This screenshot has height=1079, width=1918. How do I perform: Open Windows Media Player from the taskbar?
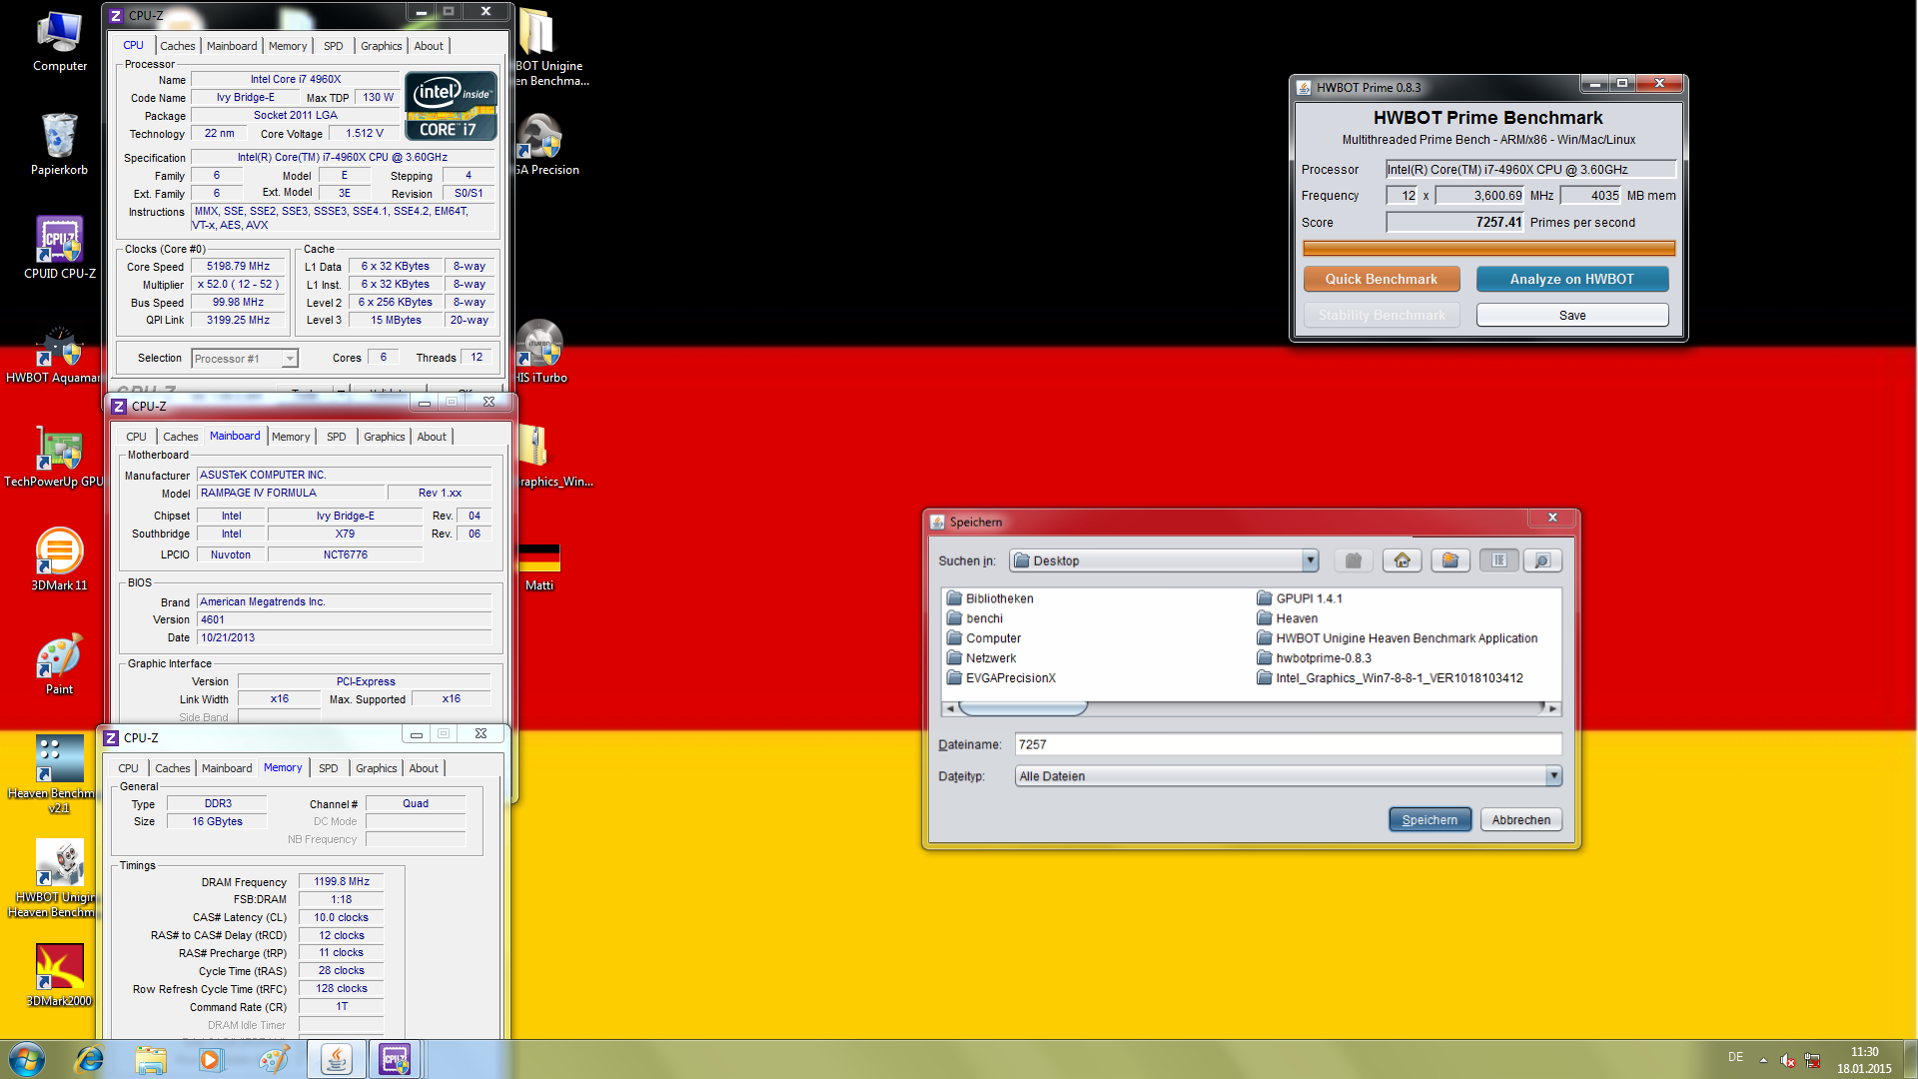[211, 1059]
